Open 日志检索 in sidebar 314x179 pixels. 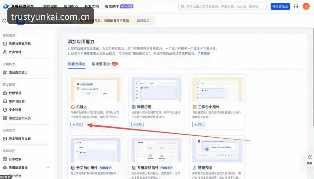pos(15,160)
